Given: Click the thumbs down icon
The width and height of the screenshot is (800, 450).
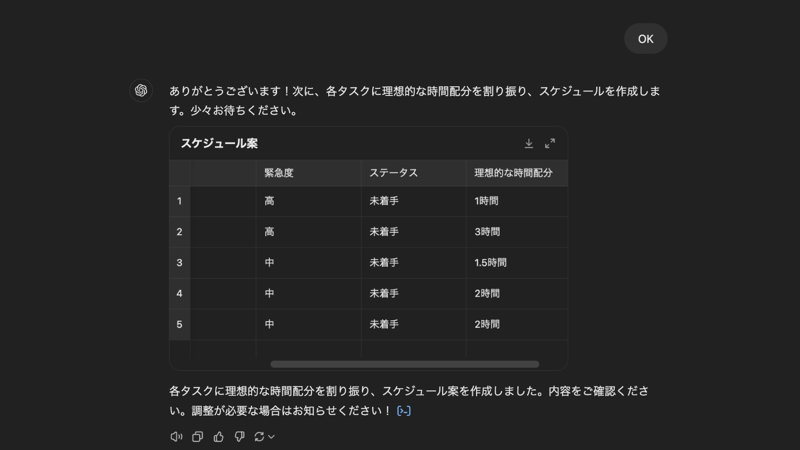Looking at the screenshot, I should [x=240, y=437].
